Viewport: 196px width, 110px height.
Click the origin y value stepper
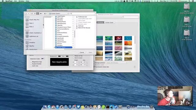click(79, 65)
